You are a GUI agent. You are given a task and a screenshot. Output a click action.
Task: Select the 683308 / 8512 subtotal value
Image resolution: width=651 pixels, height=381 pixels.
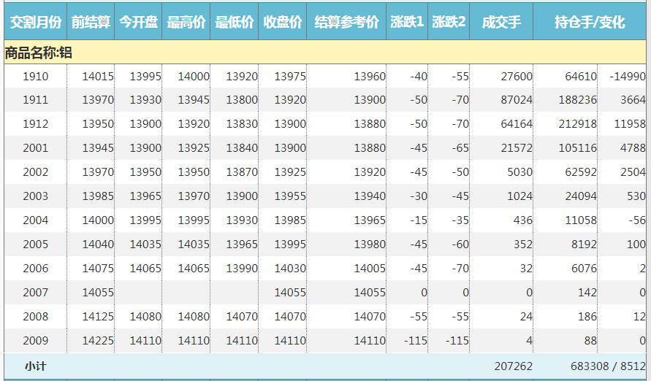(x=605, y=366)
